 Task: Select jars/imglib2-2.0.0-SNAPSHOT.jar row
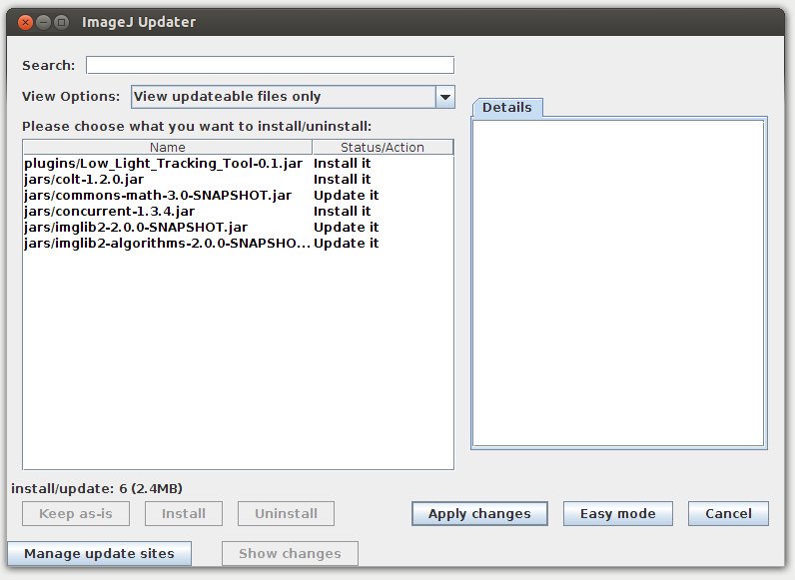(238, 228)
